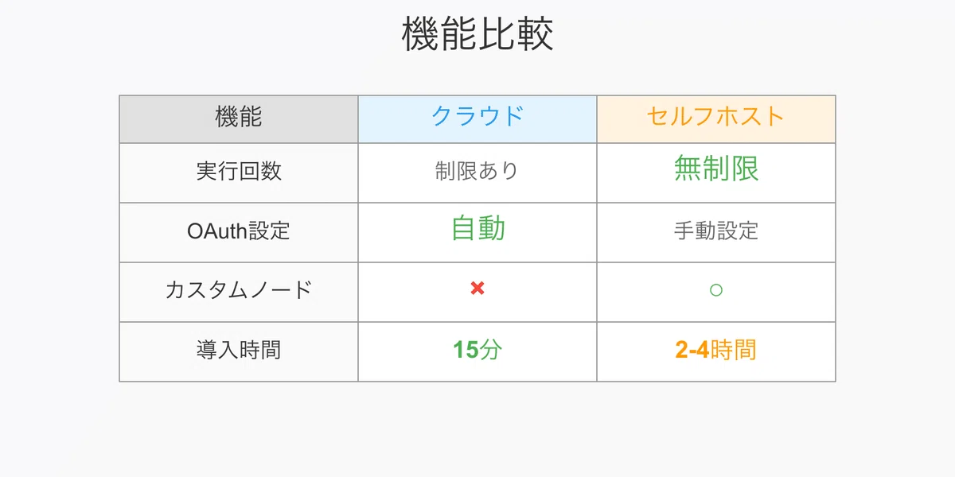Screen dimensions: 955x477
Task: Click the red cross icon under クラウド
Action: click(x=477, y=289)
